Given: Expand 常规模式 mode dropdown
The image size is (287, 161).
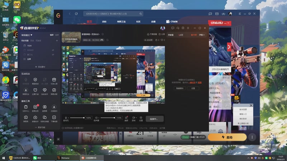Looking at the screenshot, I should [27, 35].
